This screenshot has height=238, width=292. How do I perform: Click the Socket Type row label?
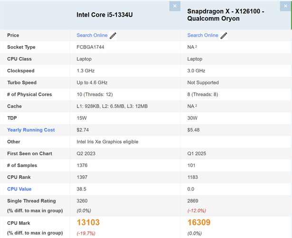[21, 47]
